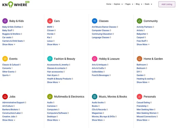
Task: Click the red Jobs category icon
Action: (5, 96)
